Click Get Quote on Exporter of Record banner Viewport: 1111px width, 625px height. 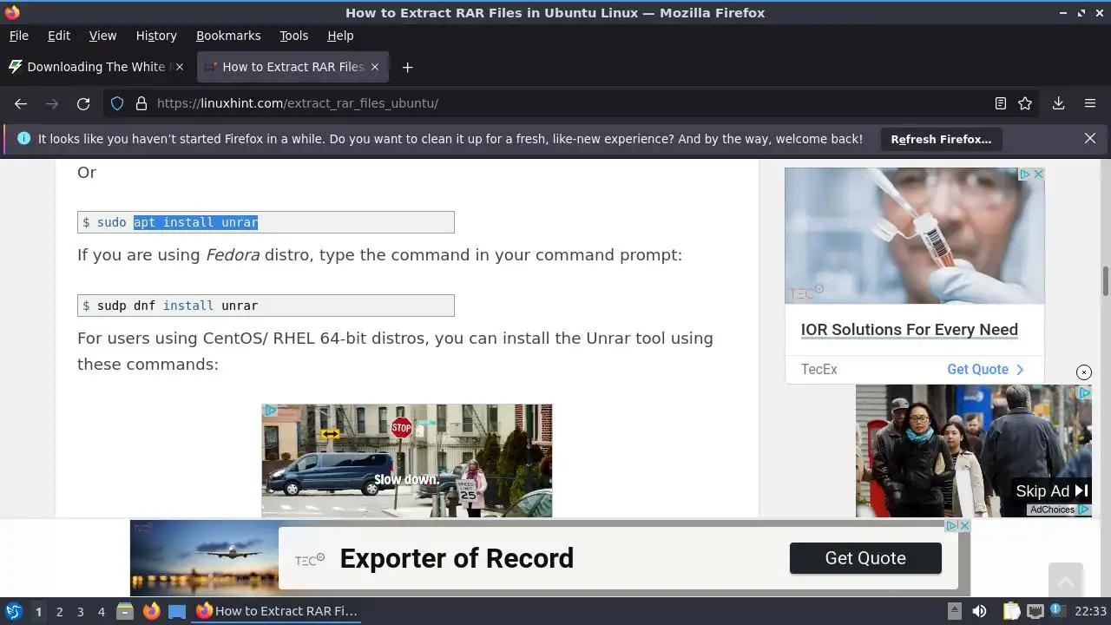click(x=865, y=558)
